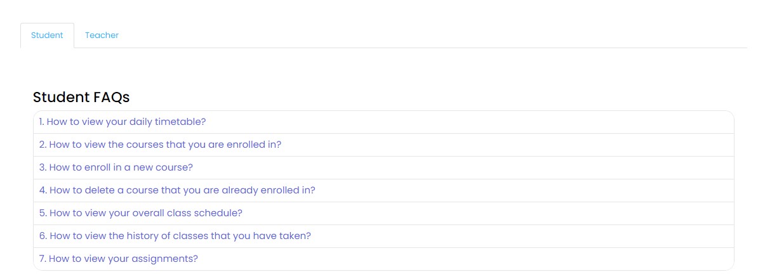Click the 'Student FAQs' heading

[81, 97]
